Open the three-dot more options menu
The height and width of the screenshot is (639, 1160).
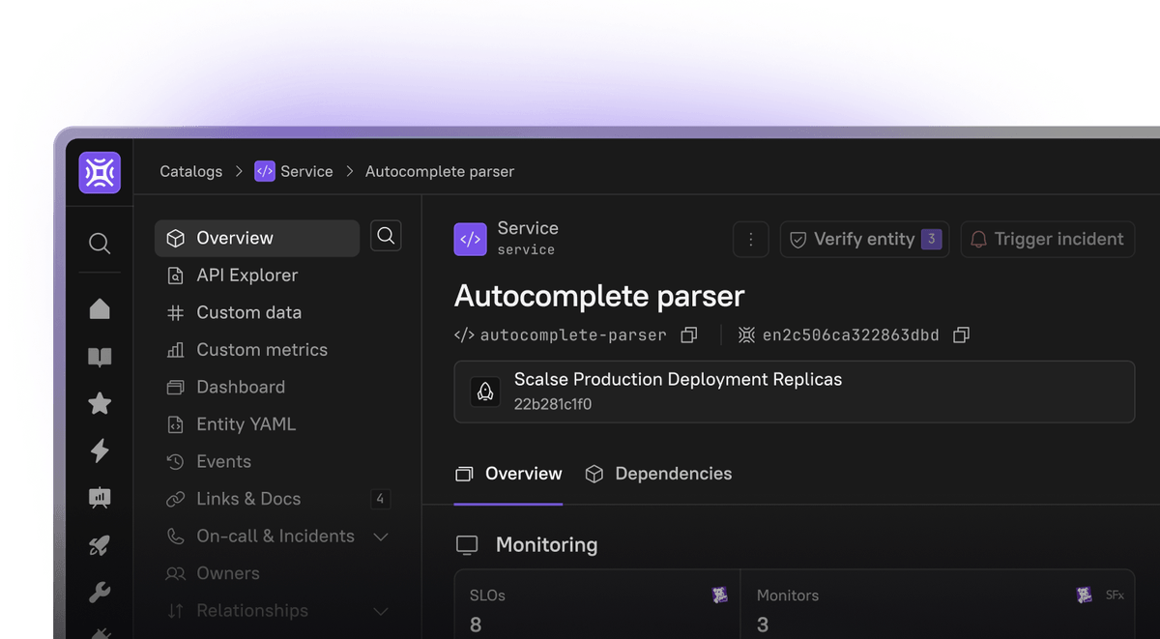[751, 239]
